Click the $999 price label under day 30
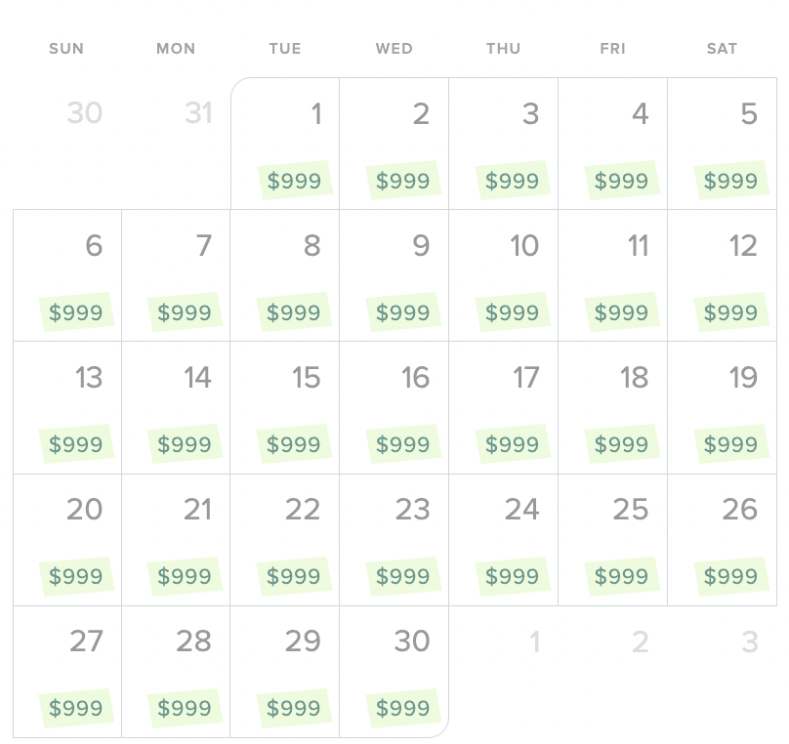 (403, 708)
